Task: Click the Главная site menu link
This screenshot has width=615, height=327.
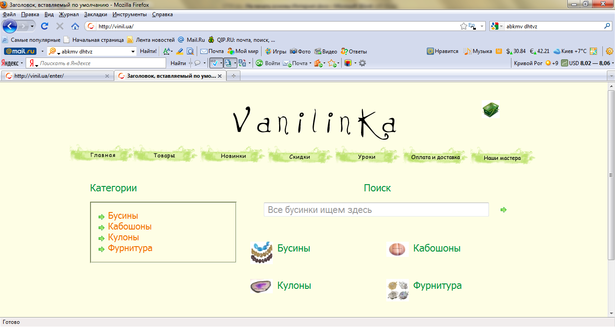Action: point(103,155)
